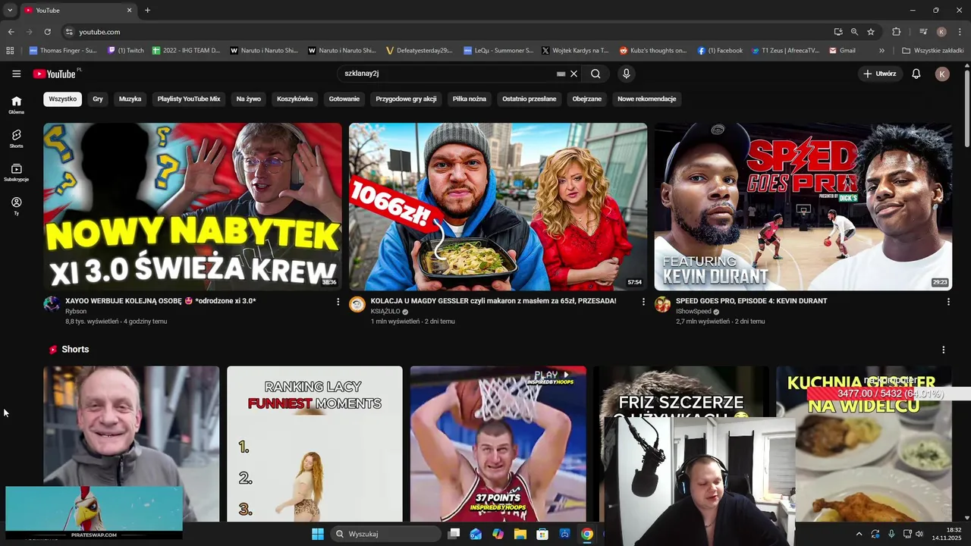Reload the page in Chrome
The width and height of the screenshot is (971, 546).
(47, 32)
